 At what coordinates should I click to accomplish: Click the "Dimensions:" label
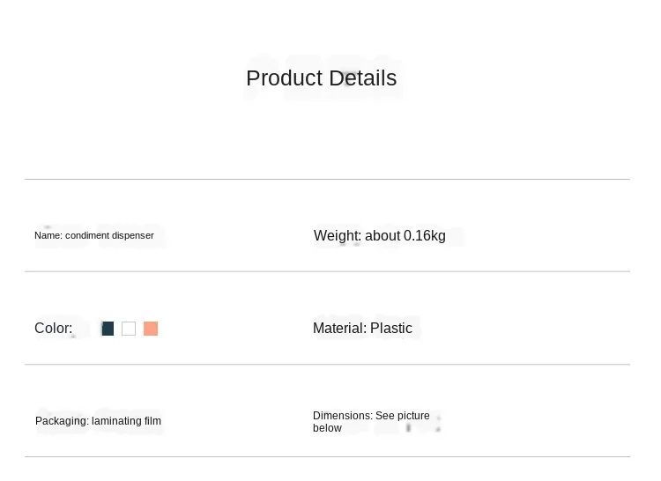coord(342,416)
